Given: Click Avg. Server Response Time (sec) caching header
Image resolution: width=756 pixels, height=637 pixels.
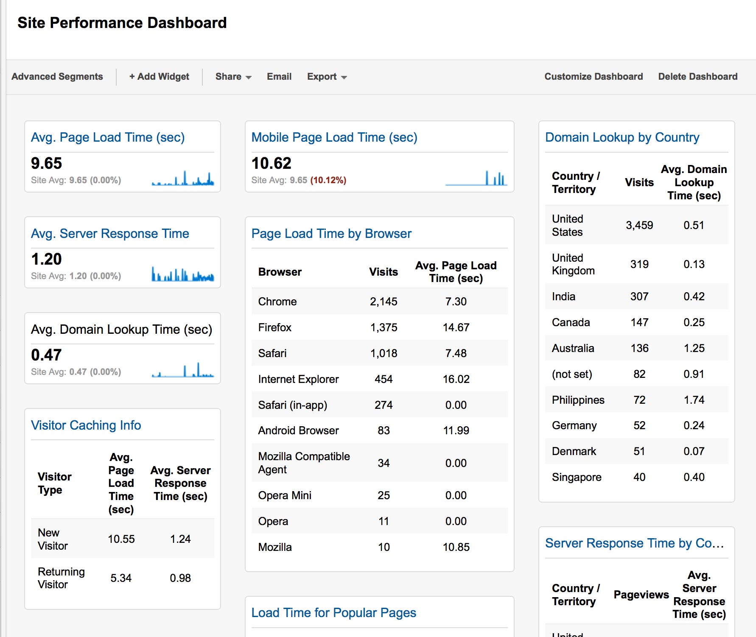Looking at the screenshot, I should (180, 483).
